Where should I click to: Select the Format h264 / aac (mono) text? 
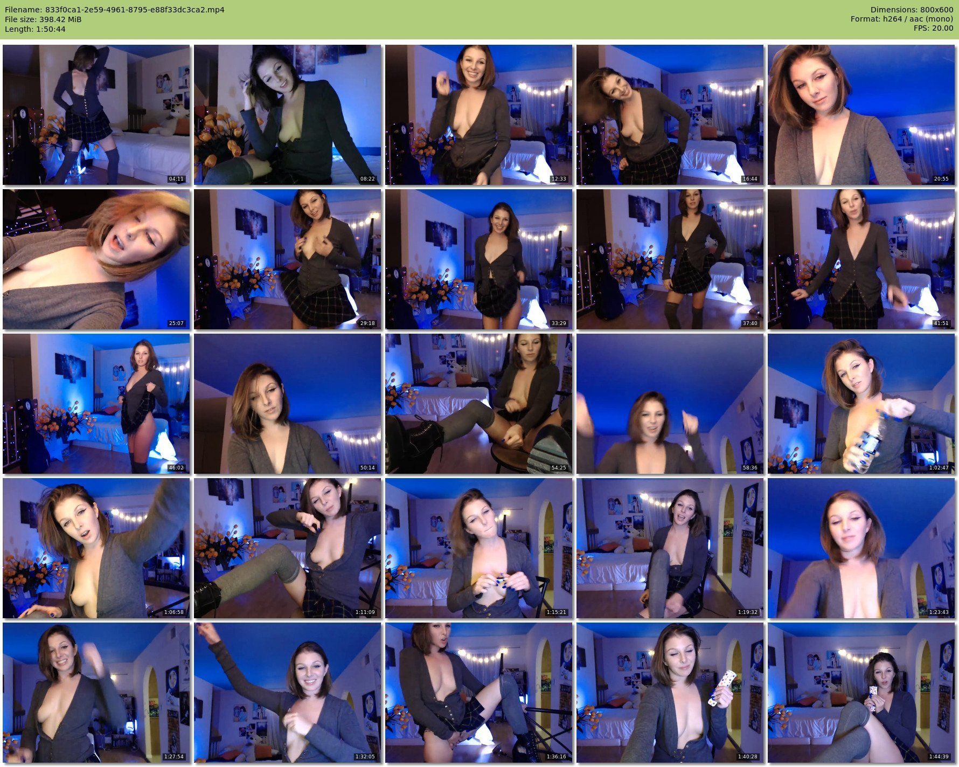pos(902,19)
